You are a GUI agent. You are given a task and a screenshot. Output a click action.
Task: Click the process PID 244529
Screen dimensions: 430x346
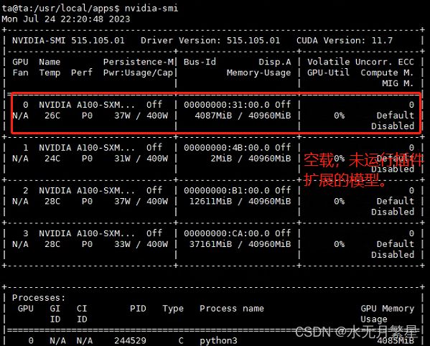pyautogui.click(x=130, y=340)
